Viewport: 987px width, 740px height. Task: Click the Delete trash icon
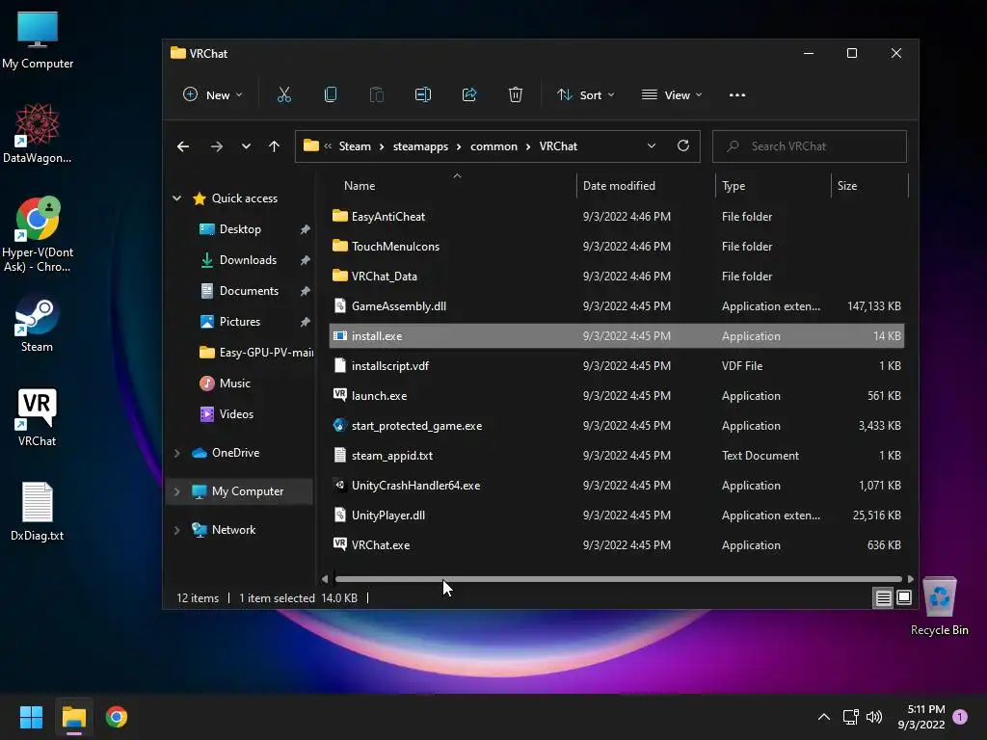[516, 95]
